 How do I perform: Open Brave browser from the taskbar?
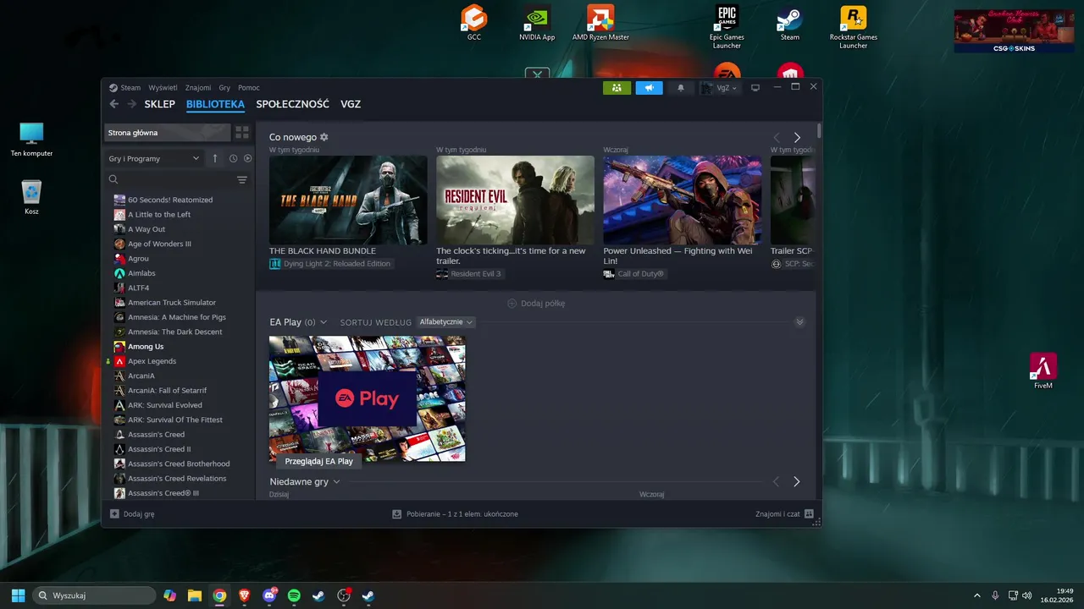[245, 595]
